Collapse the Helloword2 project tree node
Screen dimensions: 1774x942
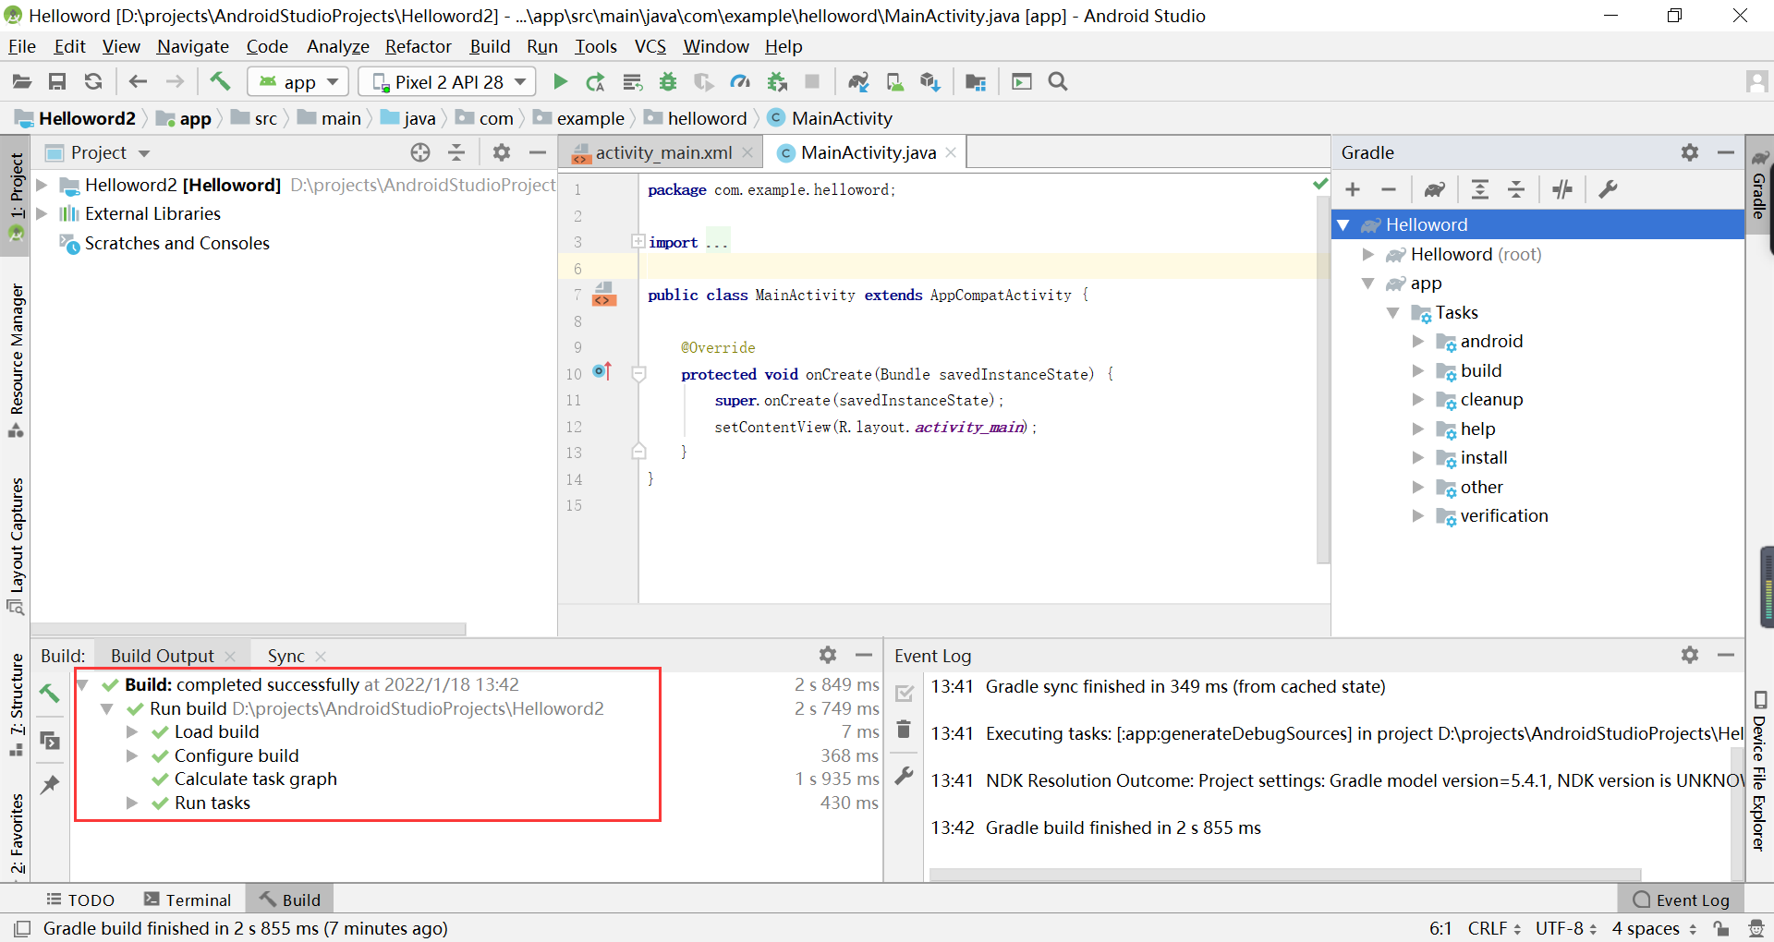click(42, 185)
